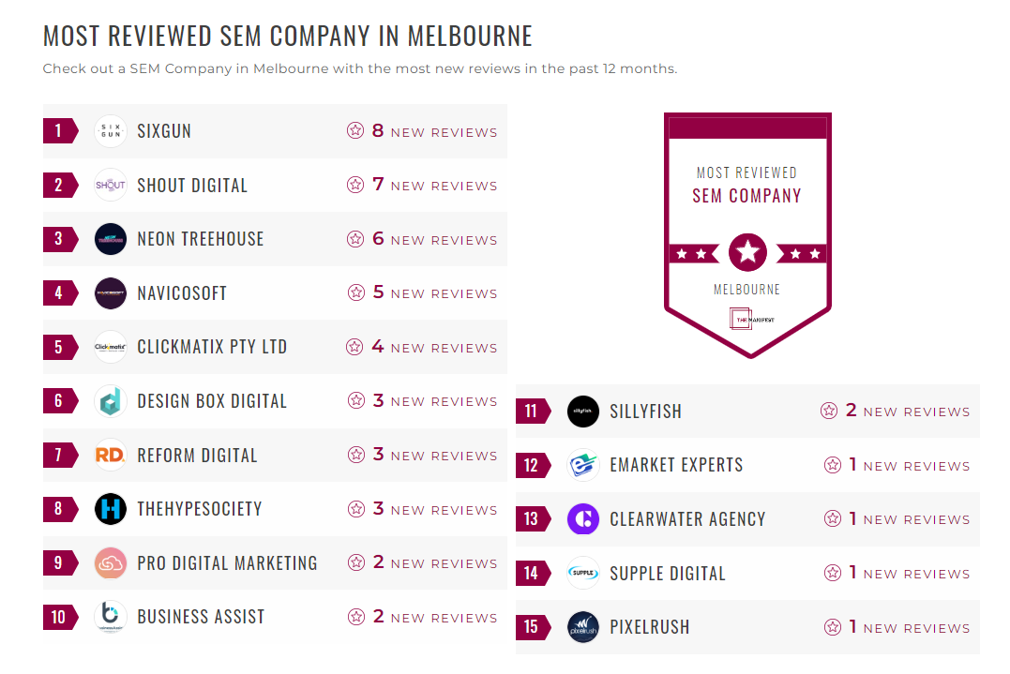Click the Shout Digital logo icon
This screenshot has width=1010, height=674.
coord(111,186)
